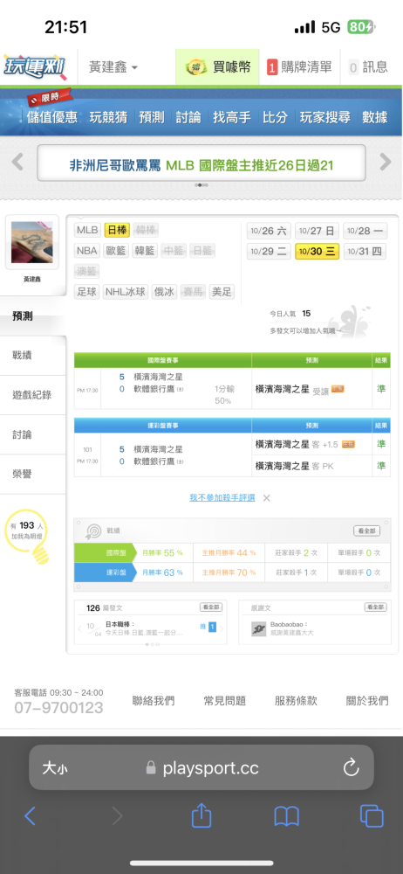Reload the page in Safari
The image size is (403, 874).
point(351,768)
